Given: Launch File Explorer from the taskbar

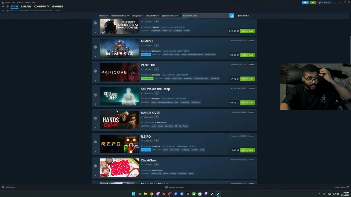Looking at the screenshot, I should (x=145, y=194).
